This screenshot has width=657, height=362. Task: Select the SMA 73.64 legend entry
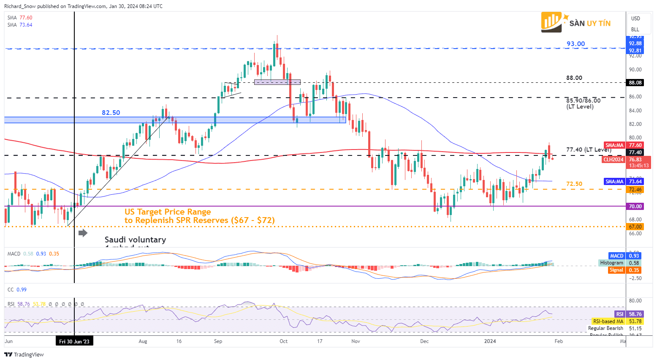(x=20, y=25)
